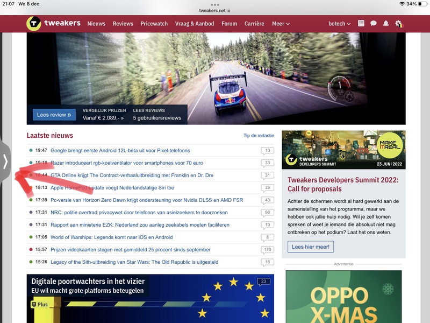The height and width of the screenshot is (323, 430).
Task: Read Apple HomePod-update Siri article
Action: tap(112, 187)
